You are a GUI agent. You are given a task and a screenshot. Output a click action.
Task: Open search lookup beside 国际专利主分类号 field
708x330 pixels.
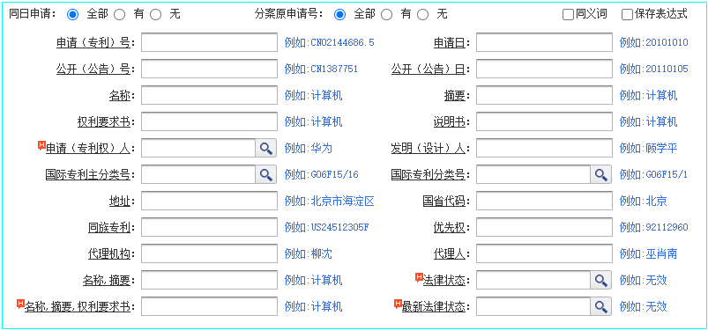266,174
